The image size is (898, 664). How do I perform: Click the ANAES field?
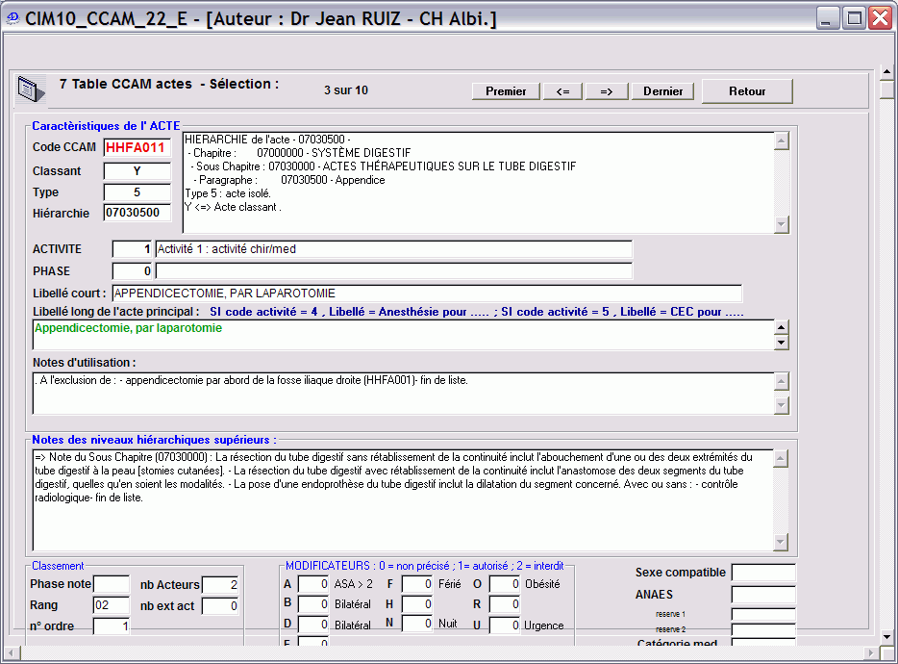point(763,595)
